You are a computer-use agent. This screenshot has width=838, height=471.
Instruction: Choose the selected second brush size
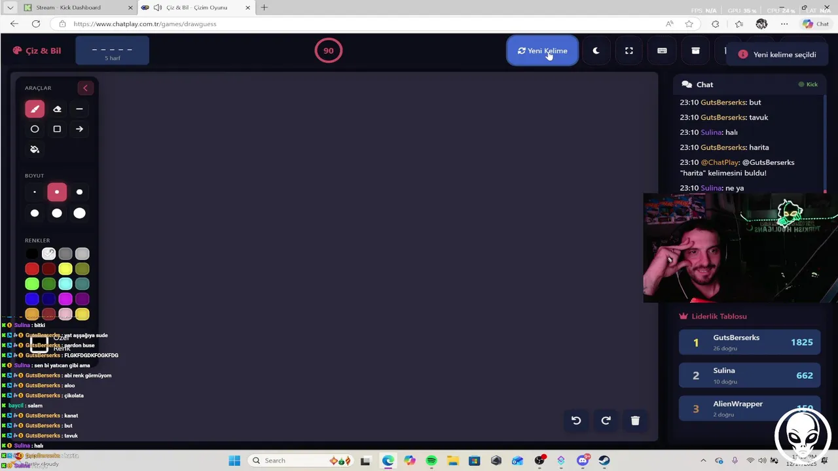click(x=57, y=192)
